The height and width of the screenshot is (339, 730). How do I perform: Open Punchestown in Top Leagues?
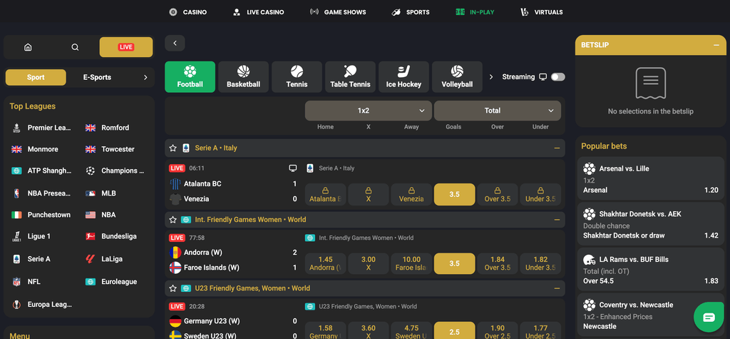41,215
